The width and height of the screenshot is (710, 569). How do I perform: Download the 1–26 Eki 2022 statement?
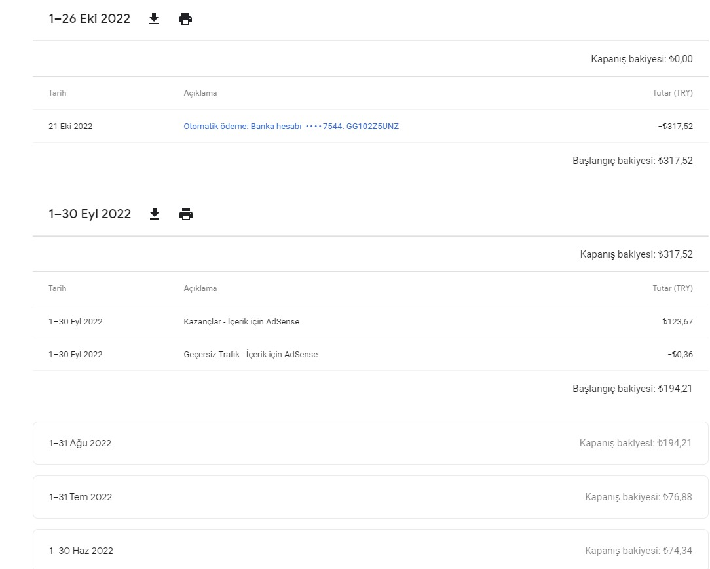coord(154,19)
